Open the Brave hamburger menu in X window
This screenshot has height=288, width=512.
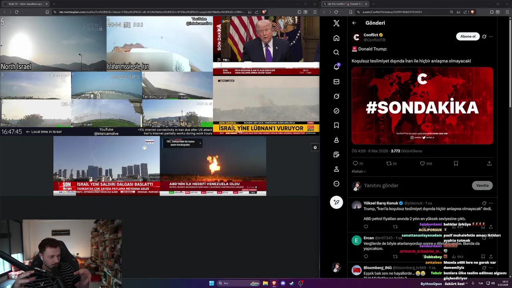507,12
